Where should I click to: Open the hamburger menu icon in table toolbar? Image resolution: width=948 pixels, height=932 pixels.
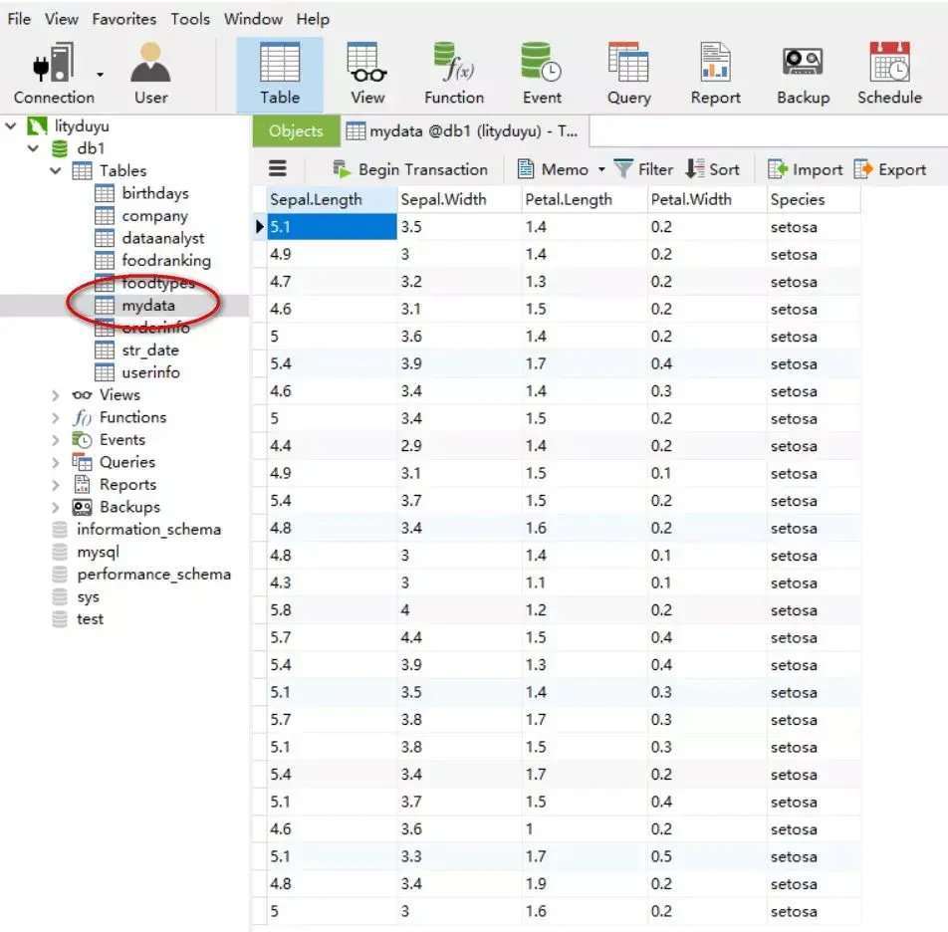278,168
